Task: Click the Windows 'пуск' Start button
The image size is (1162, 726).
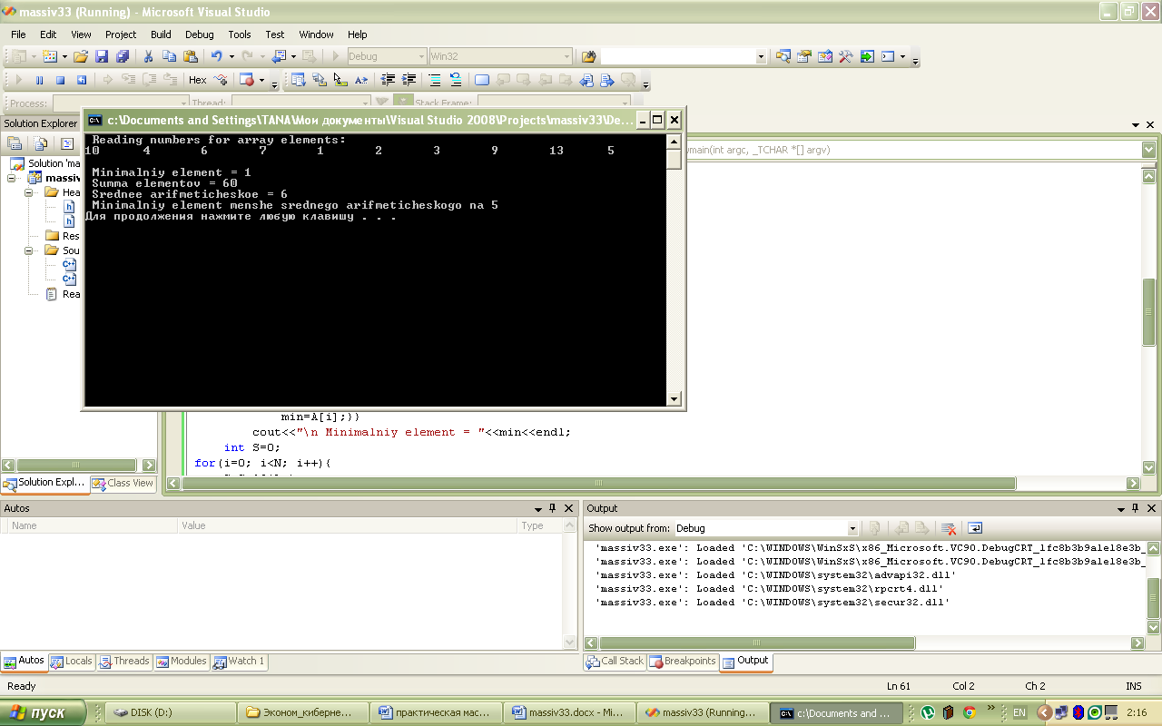Action: pos(43,712)
